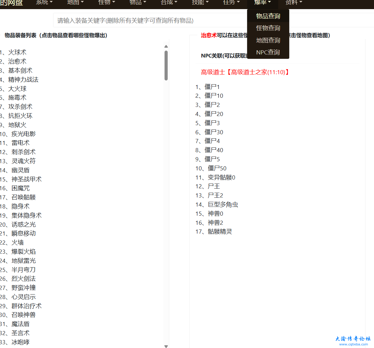Choose 物品查询 from the dropdown
The image size is (374, 348).
tap(268, 16)
